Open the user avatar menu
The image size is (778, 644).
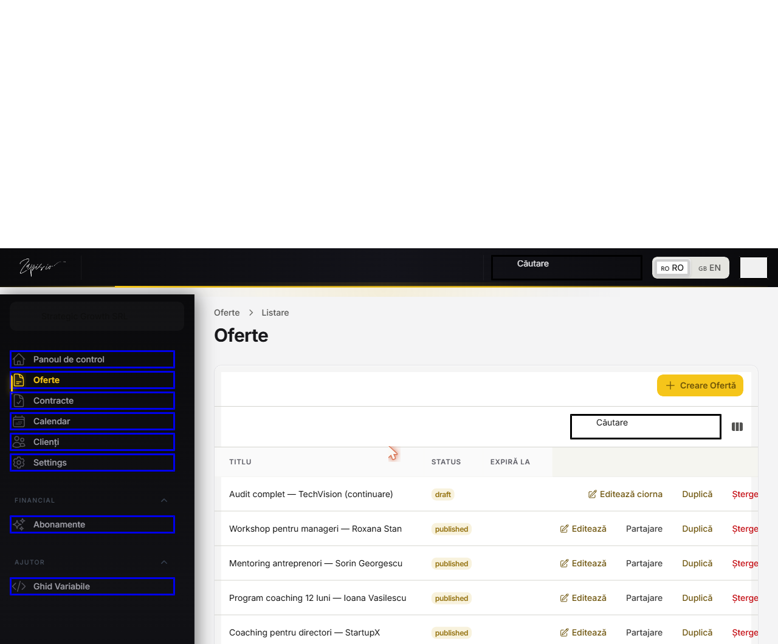(x=754, y=268)
